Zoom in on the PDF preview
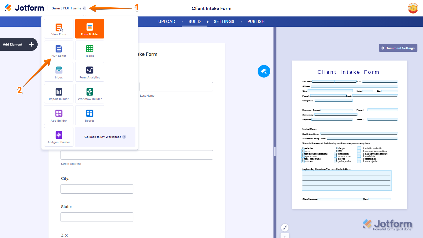The width and height of the screenshot is (423, 238). click(285, 236)
